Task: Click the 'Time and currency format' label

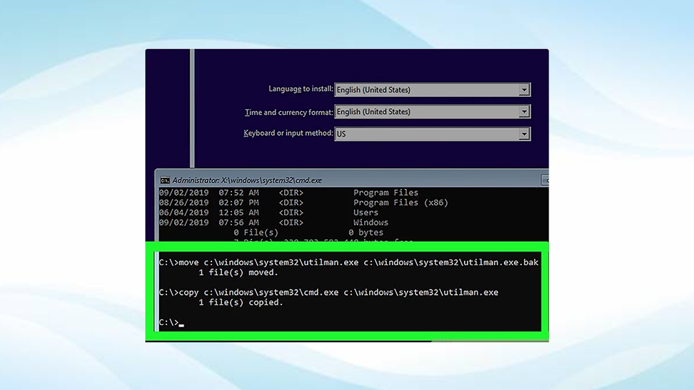Action: pyautogui.click(x=288, y=112)
